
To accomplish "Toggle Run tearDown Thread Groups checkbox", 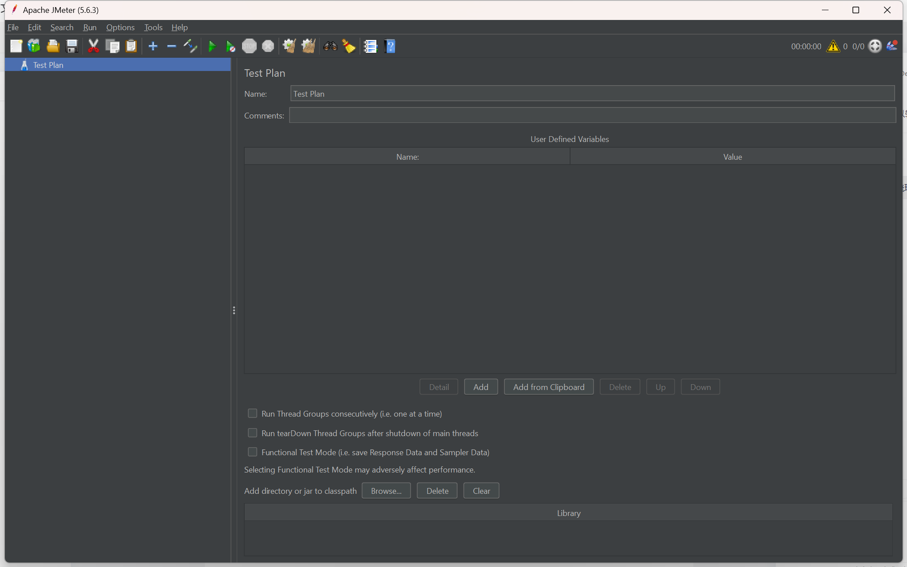I will [252, 433].
